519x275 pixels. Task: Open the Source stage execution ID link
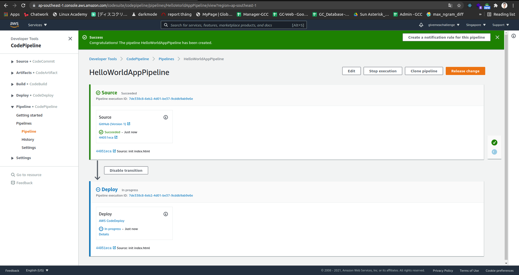click(x=161, y=99)
